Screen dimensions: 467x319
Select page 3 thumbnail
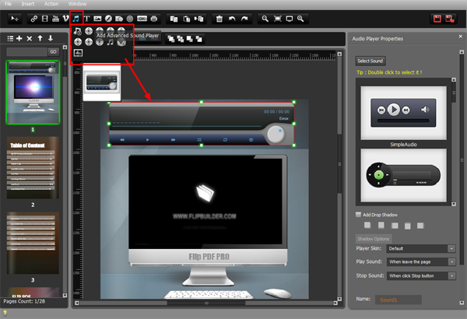(x=33, y=243)
